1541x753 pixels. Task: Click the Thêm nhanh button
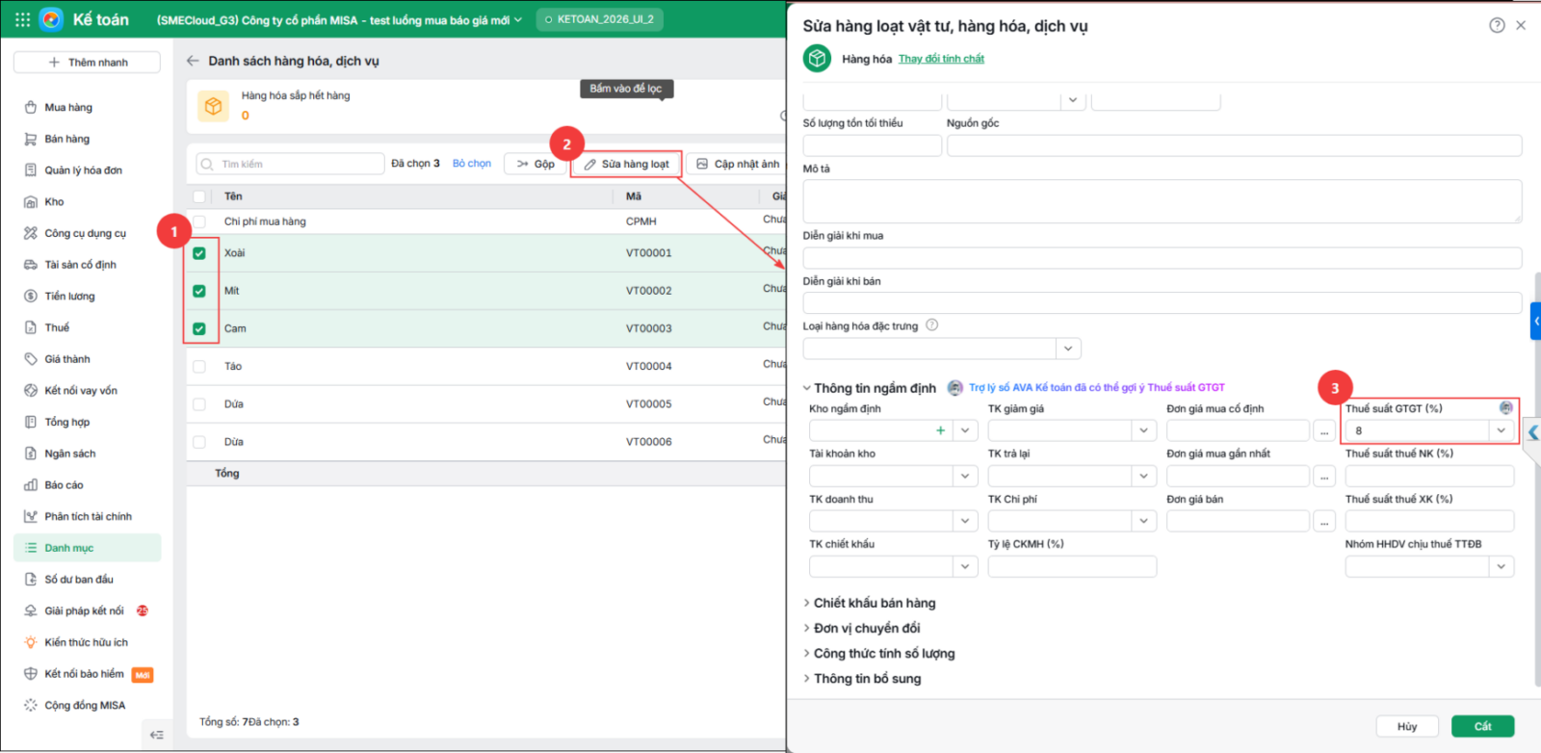pos(88,63)
